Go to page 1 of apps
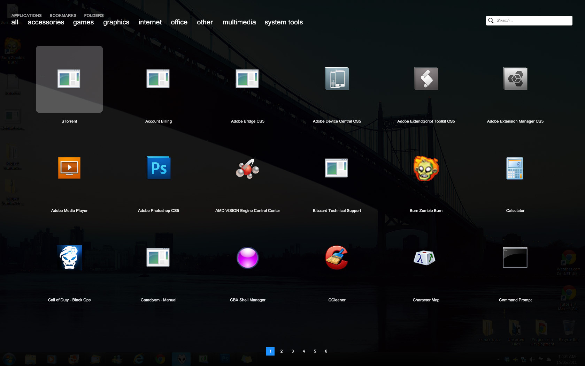The height and width of the screenshot is (366, 585). 270,351
